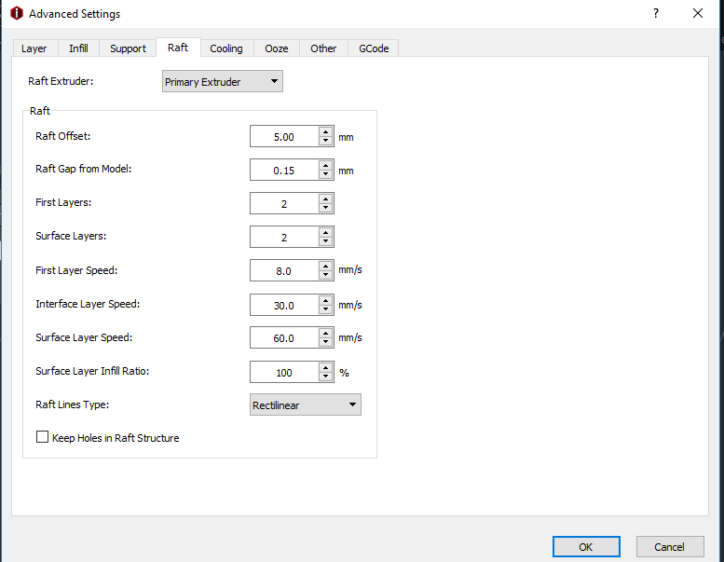Switch to the Infill tab
The image size is (724, 562).
(x=78, y=48)
